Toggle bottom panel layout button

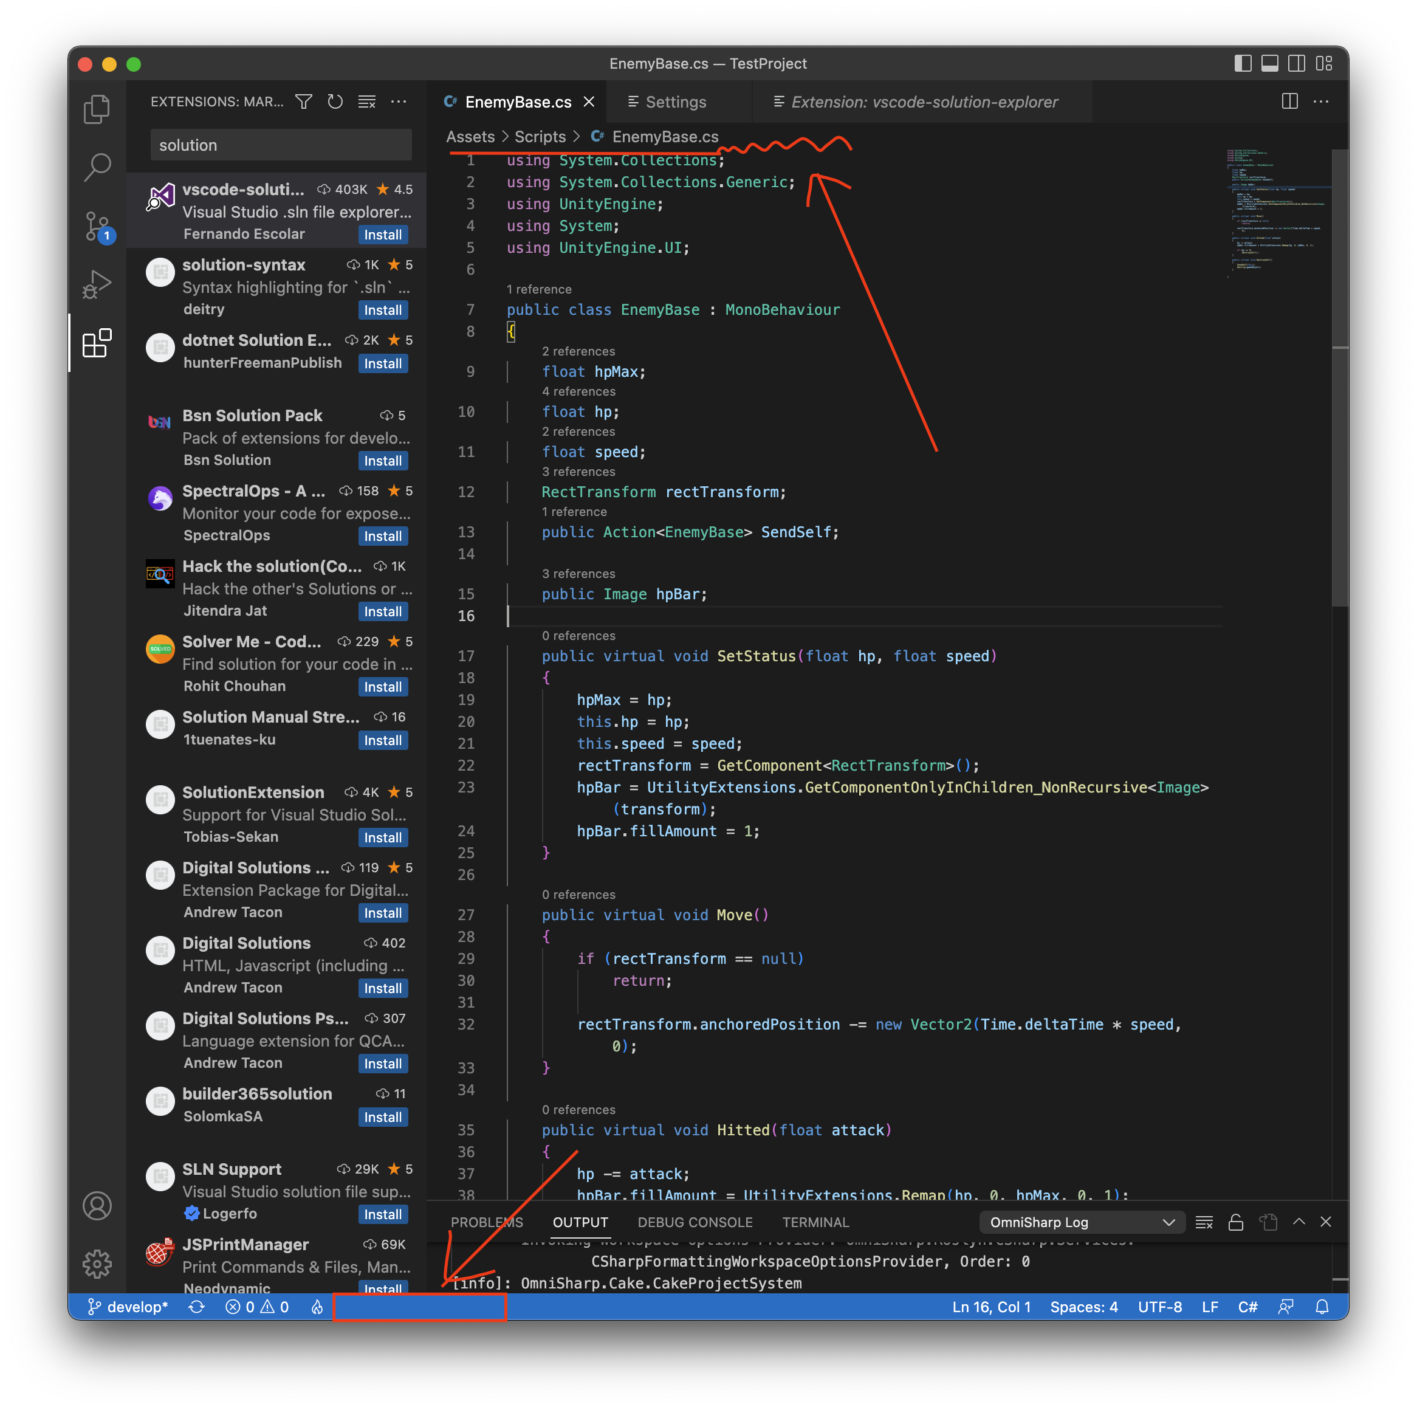click(x=1269, y=64)
